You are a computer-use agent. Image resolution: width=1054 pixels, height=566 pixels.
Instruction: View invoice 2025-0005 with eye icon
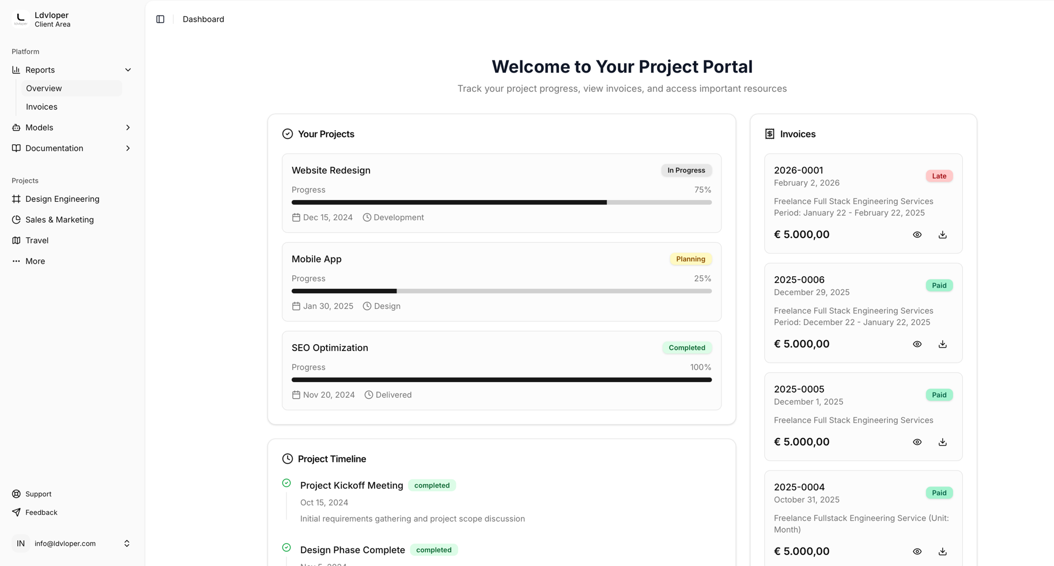(x=917, y=442)
